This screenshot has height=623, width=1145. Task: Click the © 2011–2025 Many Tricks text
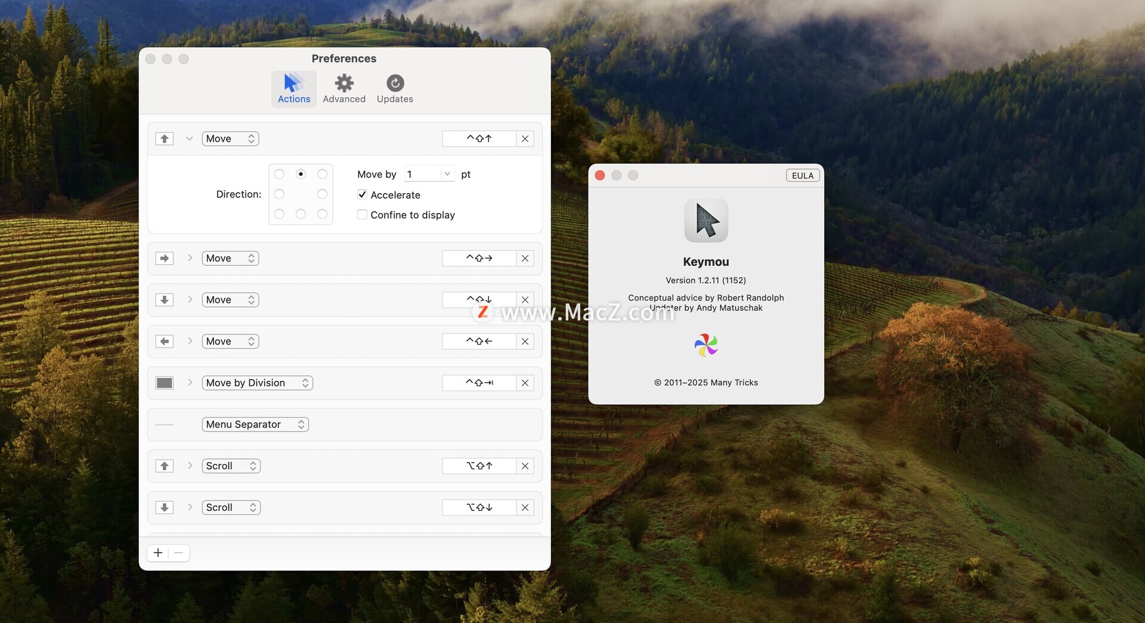706,383
